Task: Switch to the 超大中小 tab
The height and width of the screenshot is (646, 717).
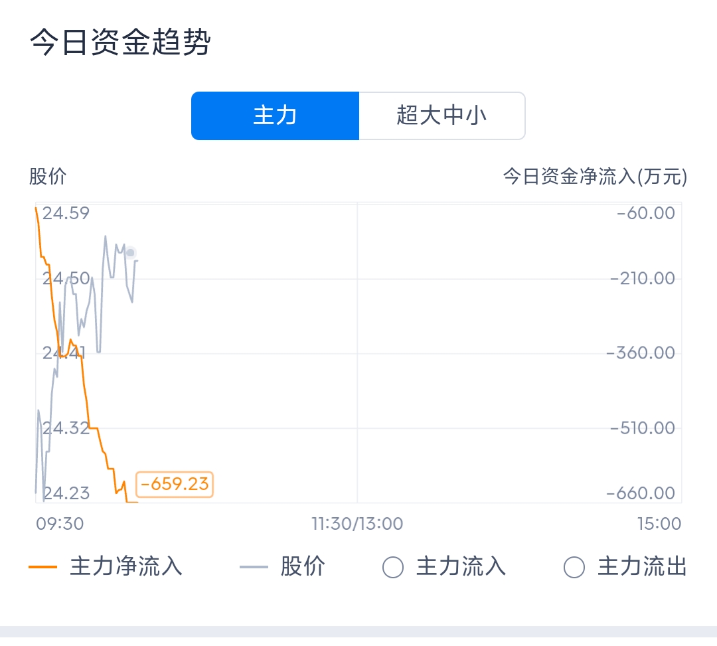Action: (x=441, y=116)
